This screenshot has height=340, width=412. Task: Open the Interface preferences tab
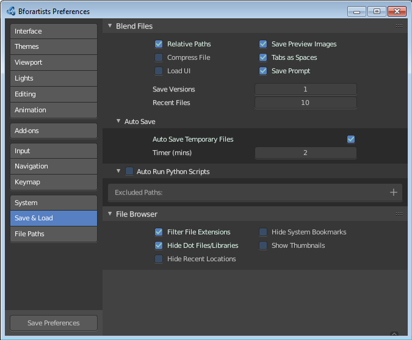[x=54, y=31]
